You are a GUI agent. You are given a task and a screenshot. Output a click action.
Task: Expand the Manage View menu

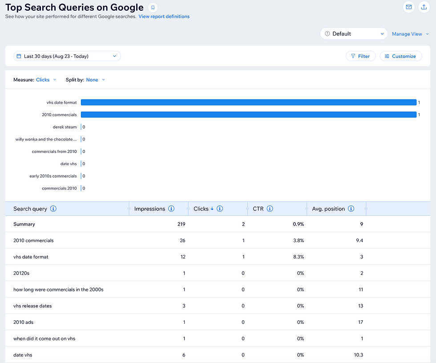click(x=410, y=34)
